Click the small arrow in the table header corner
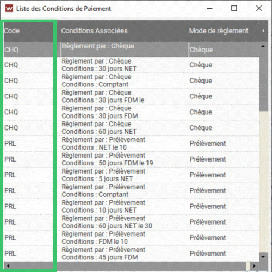Screen dimensions: 272x272 (x=263, y=31)
